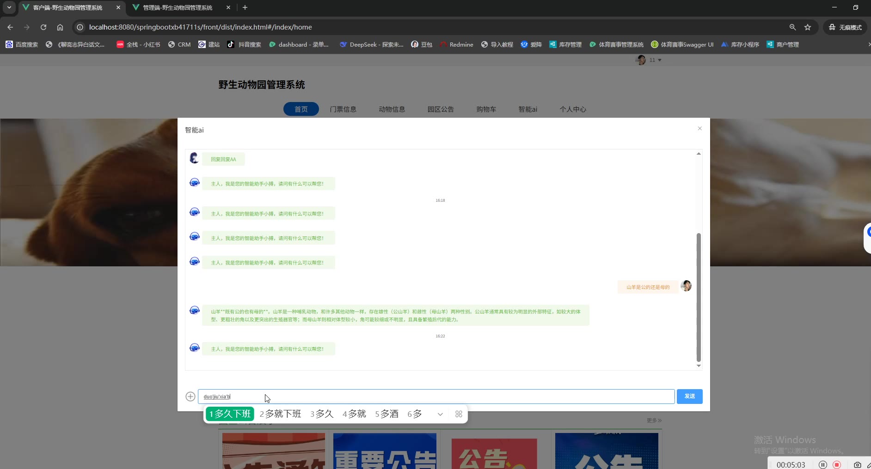Open the CRM bookmark
This screenshot has width=871, height=469.
[179, 45]
